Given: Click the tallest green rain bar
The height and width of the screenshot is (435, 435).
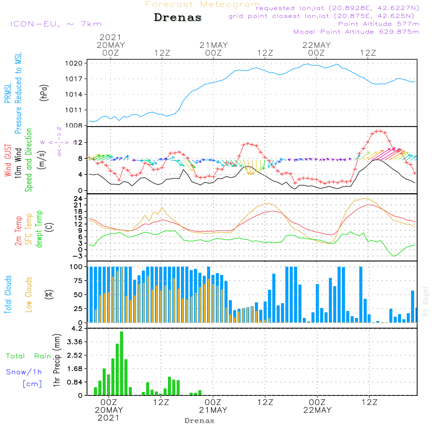Looking at the screenshot, I should click(x=121, y=363).
